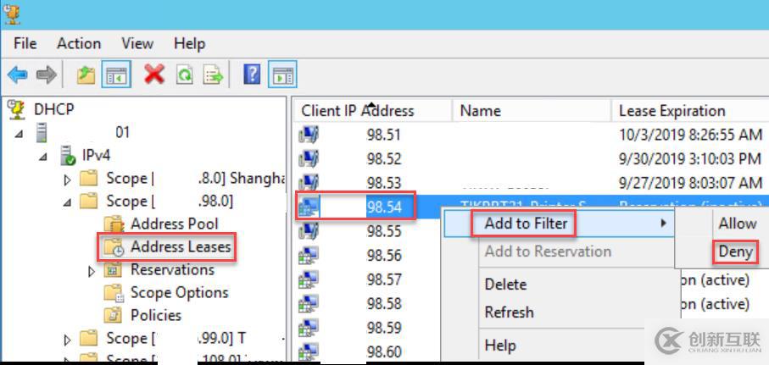Choose Refresh in the context menu
769x365 pixels.
[509, 312]
